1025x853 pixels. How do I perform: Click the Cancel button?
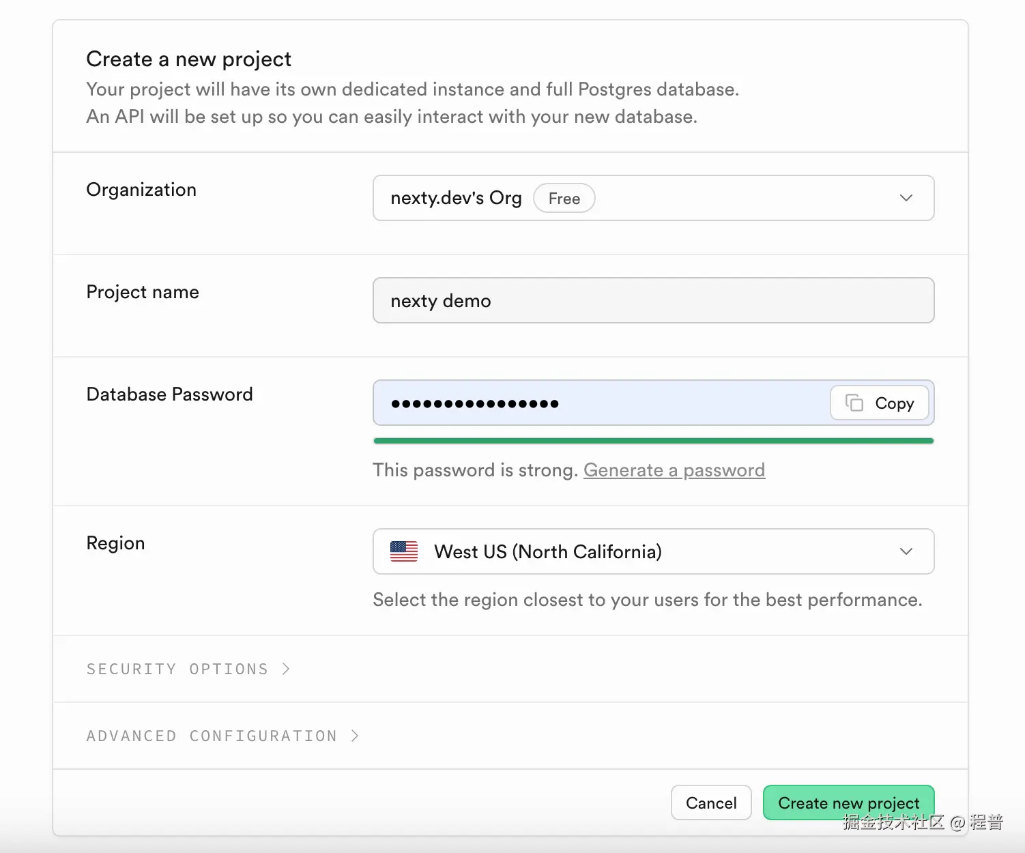(711, 803)
